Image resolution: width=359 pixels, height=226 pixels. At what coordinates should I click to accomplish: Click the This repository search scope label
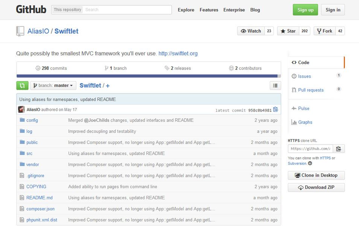(67, 10)
